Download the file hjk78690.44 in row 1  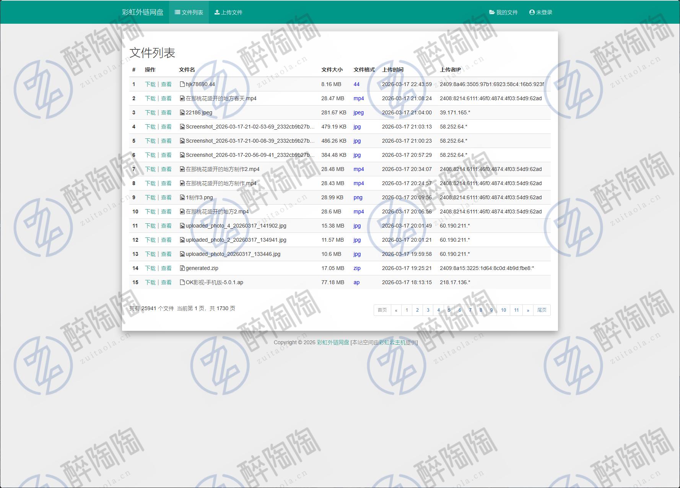pos(150,84)
